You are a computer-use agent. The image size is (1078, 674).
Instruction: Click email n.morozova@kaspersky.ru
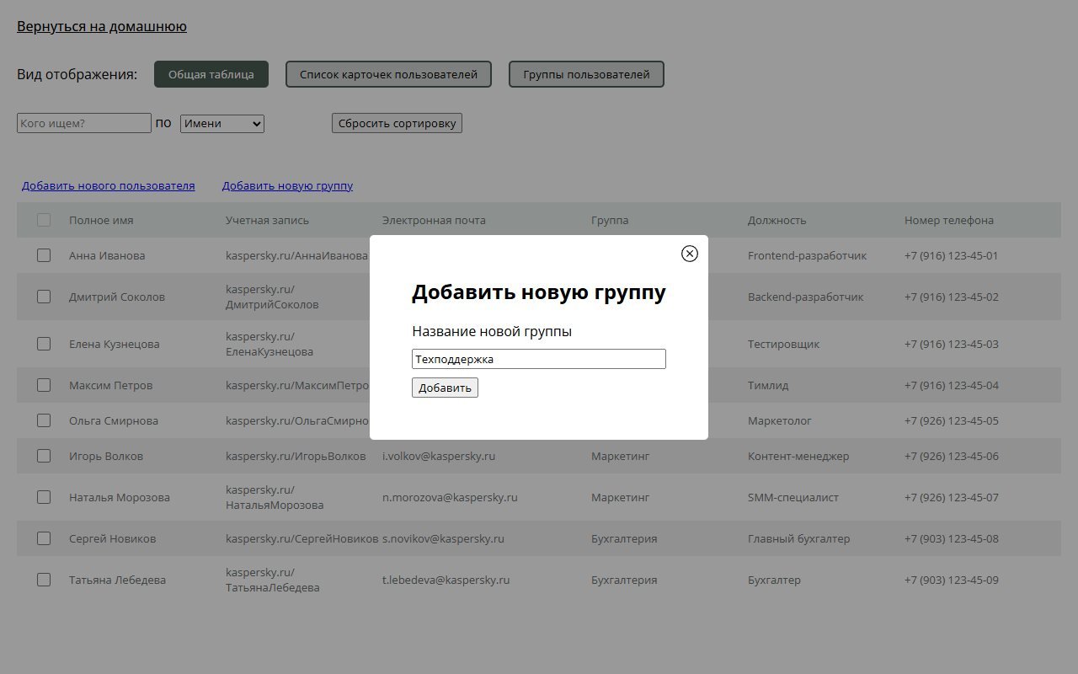(x=450, y=497)
